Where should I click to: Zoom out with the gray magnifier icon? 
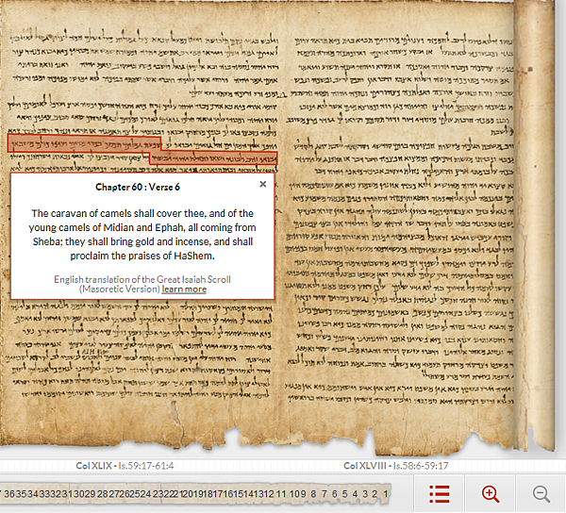(541, 494)
